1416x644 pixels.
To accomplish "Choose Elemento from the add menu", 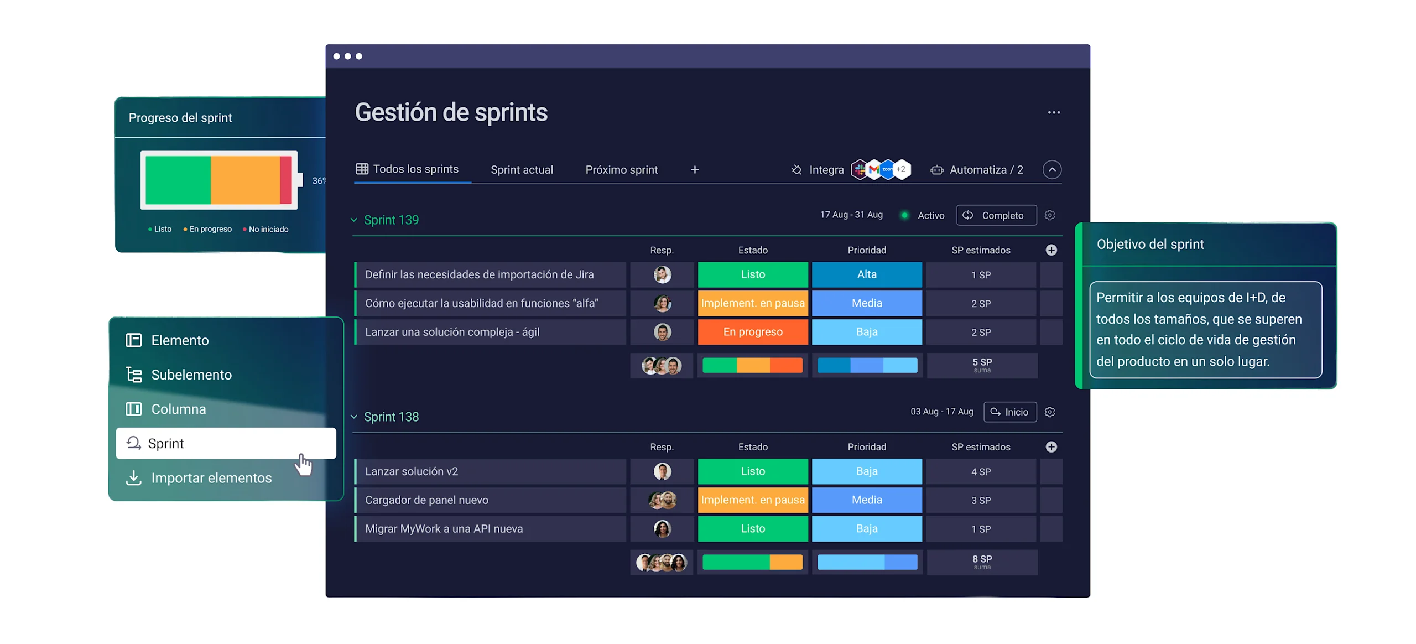I will click(225, 340).
